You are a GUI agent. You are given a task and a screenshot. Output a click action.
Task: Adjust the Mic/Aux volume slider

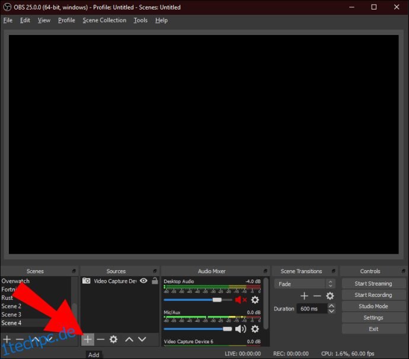pyautogui.click(x=198, y=329)
